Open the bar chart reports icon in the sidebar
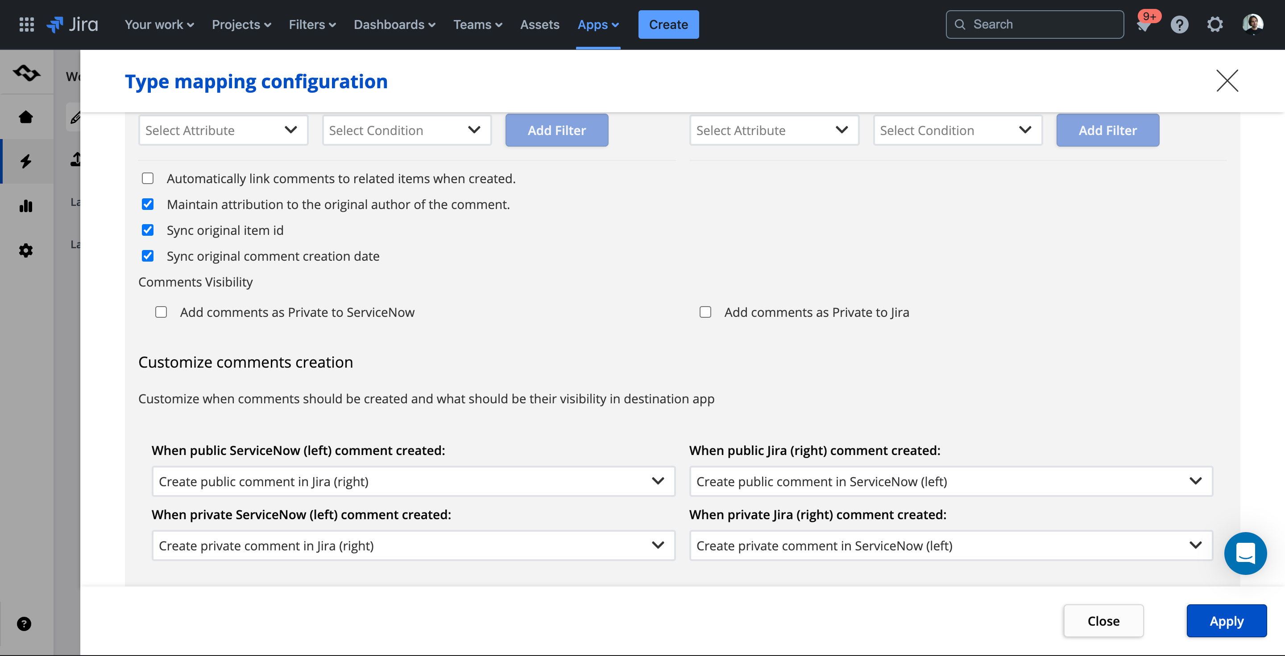 coord(26,206)
